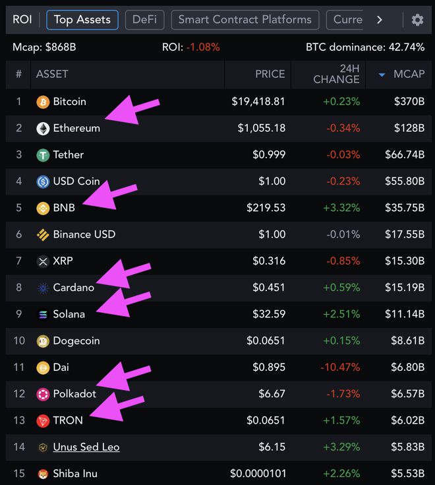The image size is (435, 485).
Task: Click the Dogecoin coin logo
Action: point(43,341)
